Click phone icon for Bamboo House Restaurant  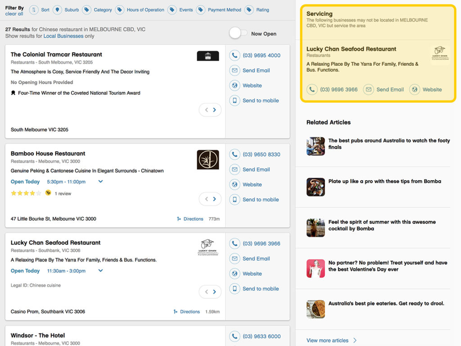coord(235,155)
